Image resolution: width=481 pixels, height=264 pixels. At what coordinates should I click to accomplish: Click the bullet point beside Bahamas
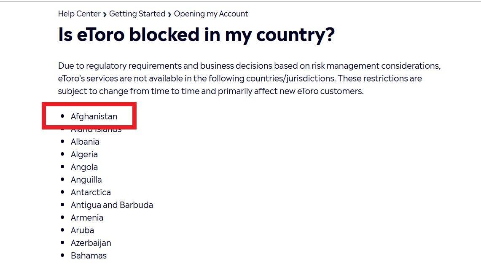click(63, 256)
